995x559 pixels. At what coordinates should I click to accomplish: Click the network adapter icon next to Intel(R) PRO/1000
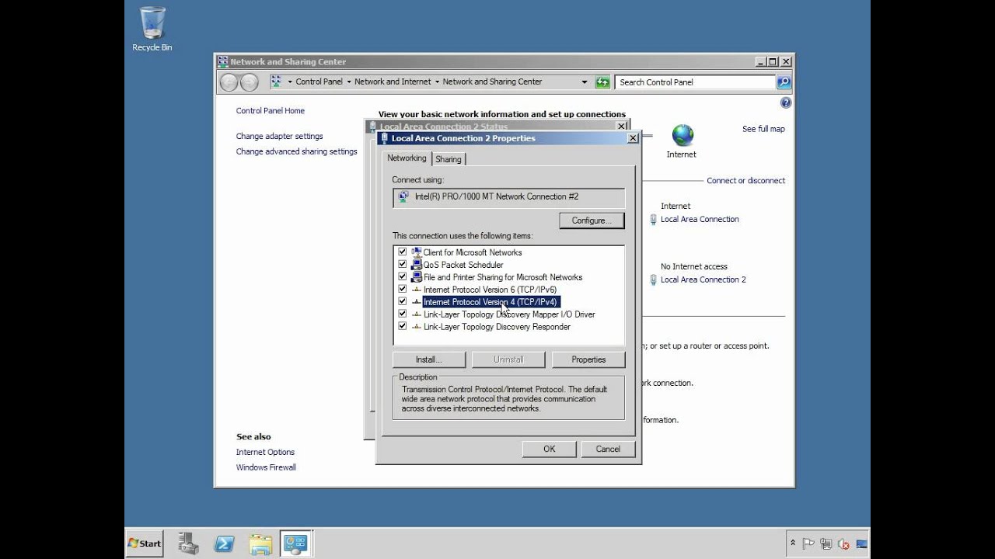point(403,196)
